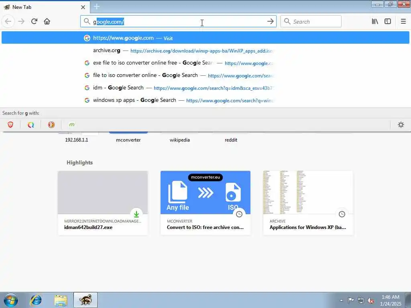The image size is (411, 308).
Task: Launch Internet Explorer from the taskbar
Action: click(36, 300)
